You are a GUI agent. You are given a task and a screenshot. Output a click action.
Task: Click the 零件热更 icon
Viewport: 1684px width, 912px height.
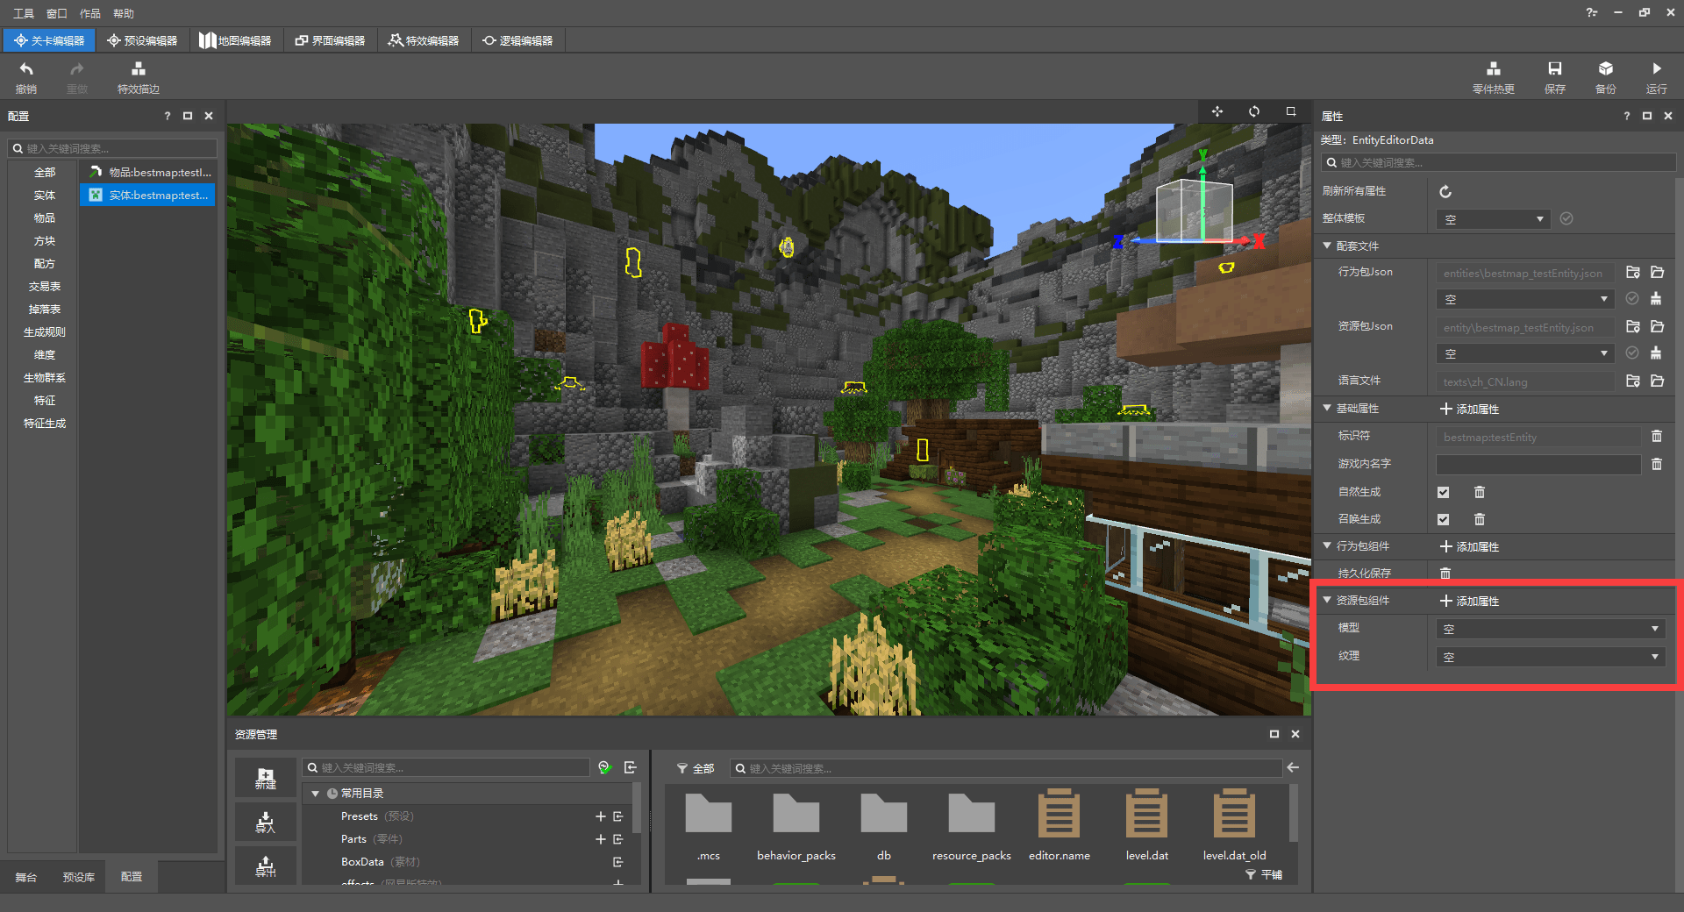click(x=1493, y=69)
